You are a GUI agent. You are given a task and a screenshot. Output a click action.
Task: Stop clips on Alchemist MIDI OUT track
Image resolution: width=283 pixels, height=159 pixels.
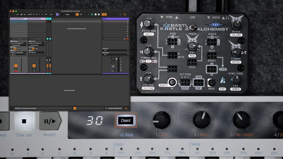pyautogui.click(x=11, y=39)
